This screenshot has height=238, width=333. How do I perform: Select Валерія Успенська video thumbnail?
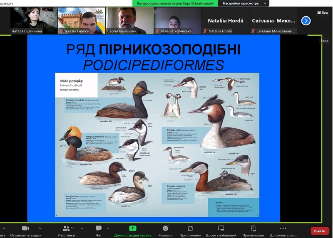coord(178,20)
